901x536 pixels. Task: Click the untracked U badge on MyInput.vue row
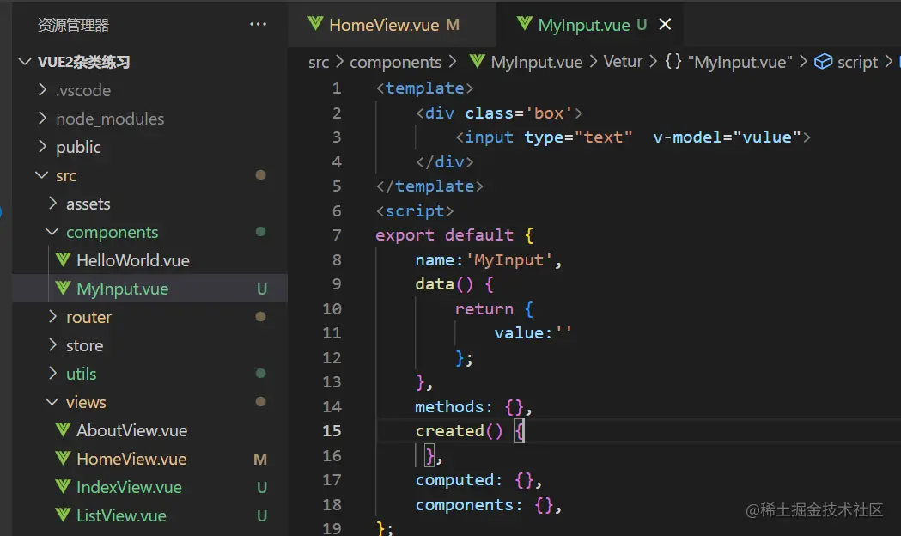point(261,289)
